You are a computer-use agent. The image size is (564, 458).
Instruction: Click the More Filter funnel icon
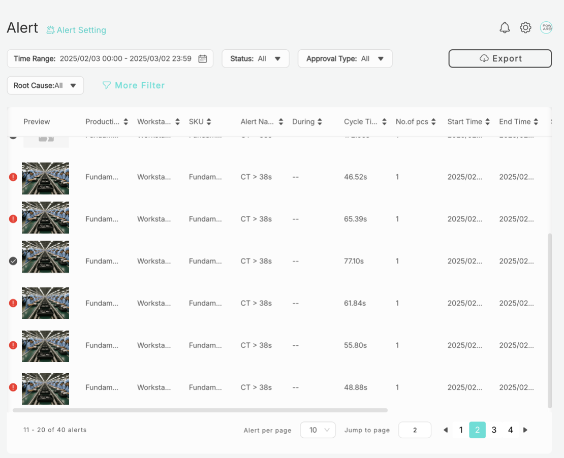(x=106, y=85)
